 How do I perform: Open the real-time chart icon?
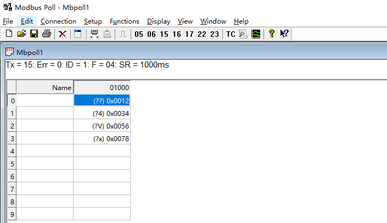[256, 34]
